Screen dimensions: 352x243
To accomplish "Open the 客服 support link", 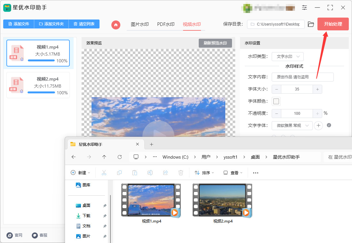I will [40, 235].
